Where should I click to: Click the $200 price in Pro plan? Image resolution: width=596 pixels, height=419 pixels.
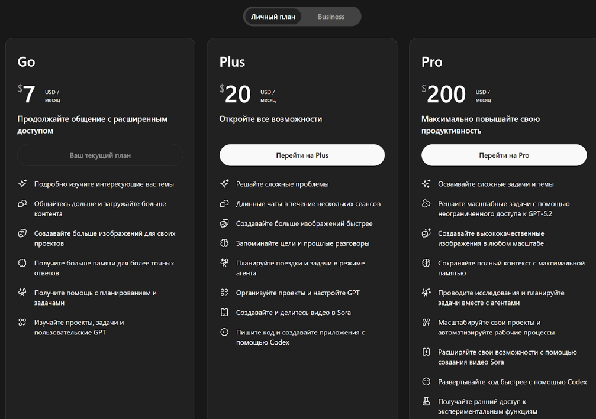(445, 94)
